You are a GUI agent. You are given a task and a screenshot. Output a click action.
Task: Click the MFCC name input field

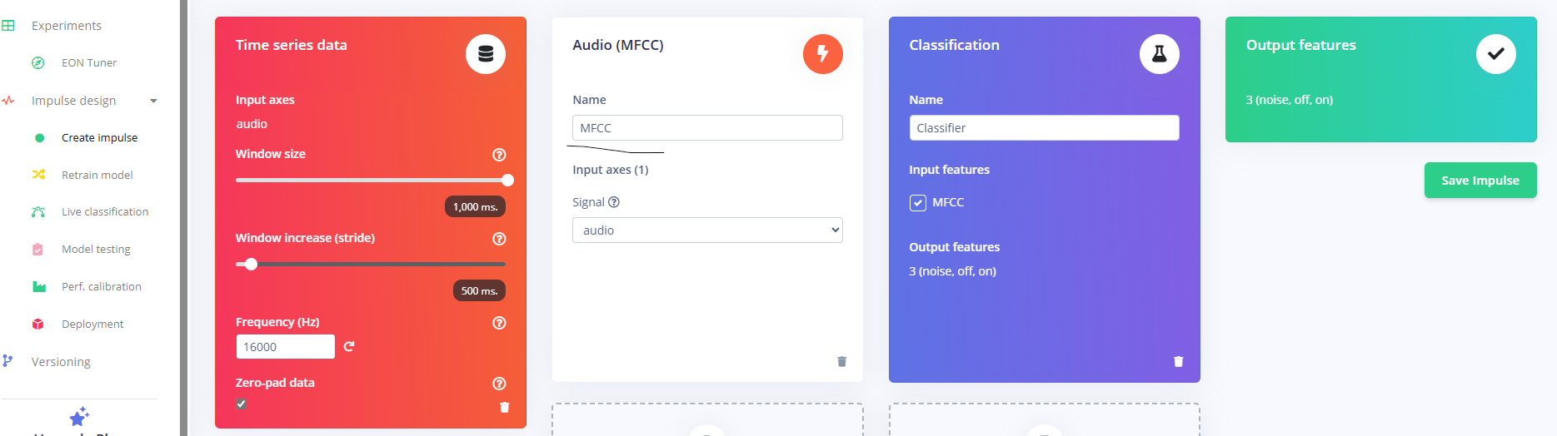coord(707,128)
